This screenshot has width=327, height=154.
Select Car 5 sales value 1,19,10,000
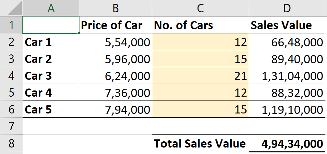click(x=286, y=109)
